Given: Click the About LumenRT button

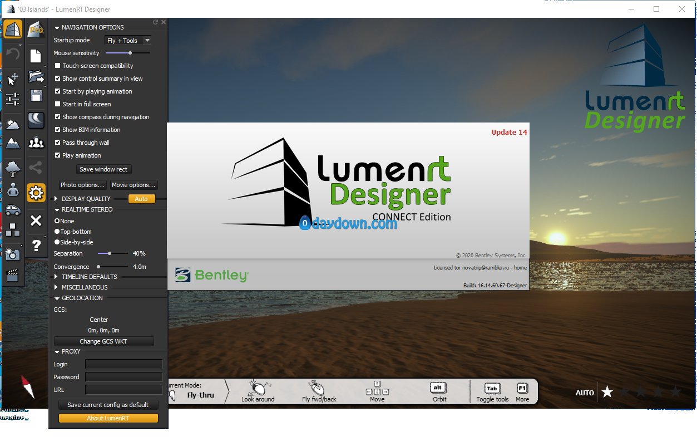Looking at the screenshot, I should click(108, 418).
